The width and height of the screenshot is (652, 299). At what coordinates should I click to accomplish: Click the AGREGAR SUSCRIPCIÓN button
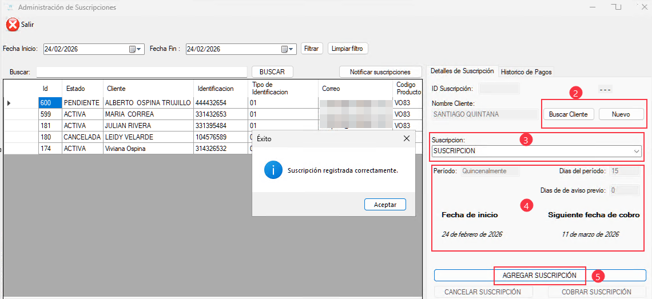click(x=539, y=276)
